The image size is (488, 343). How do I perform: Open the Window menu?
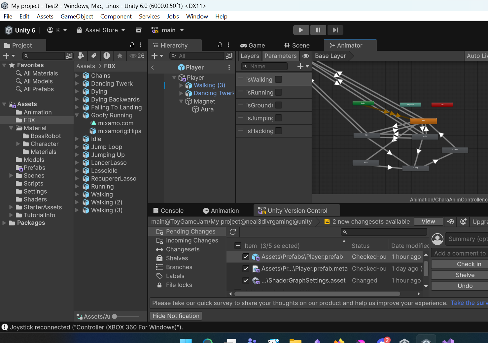click(197, 16)
